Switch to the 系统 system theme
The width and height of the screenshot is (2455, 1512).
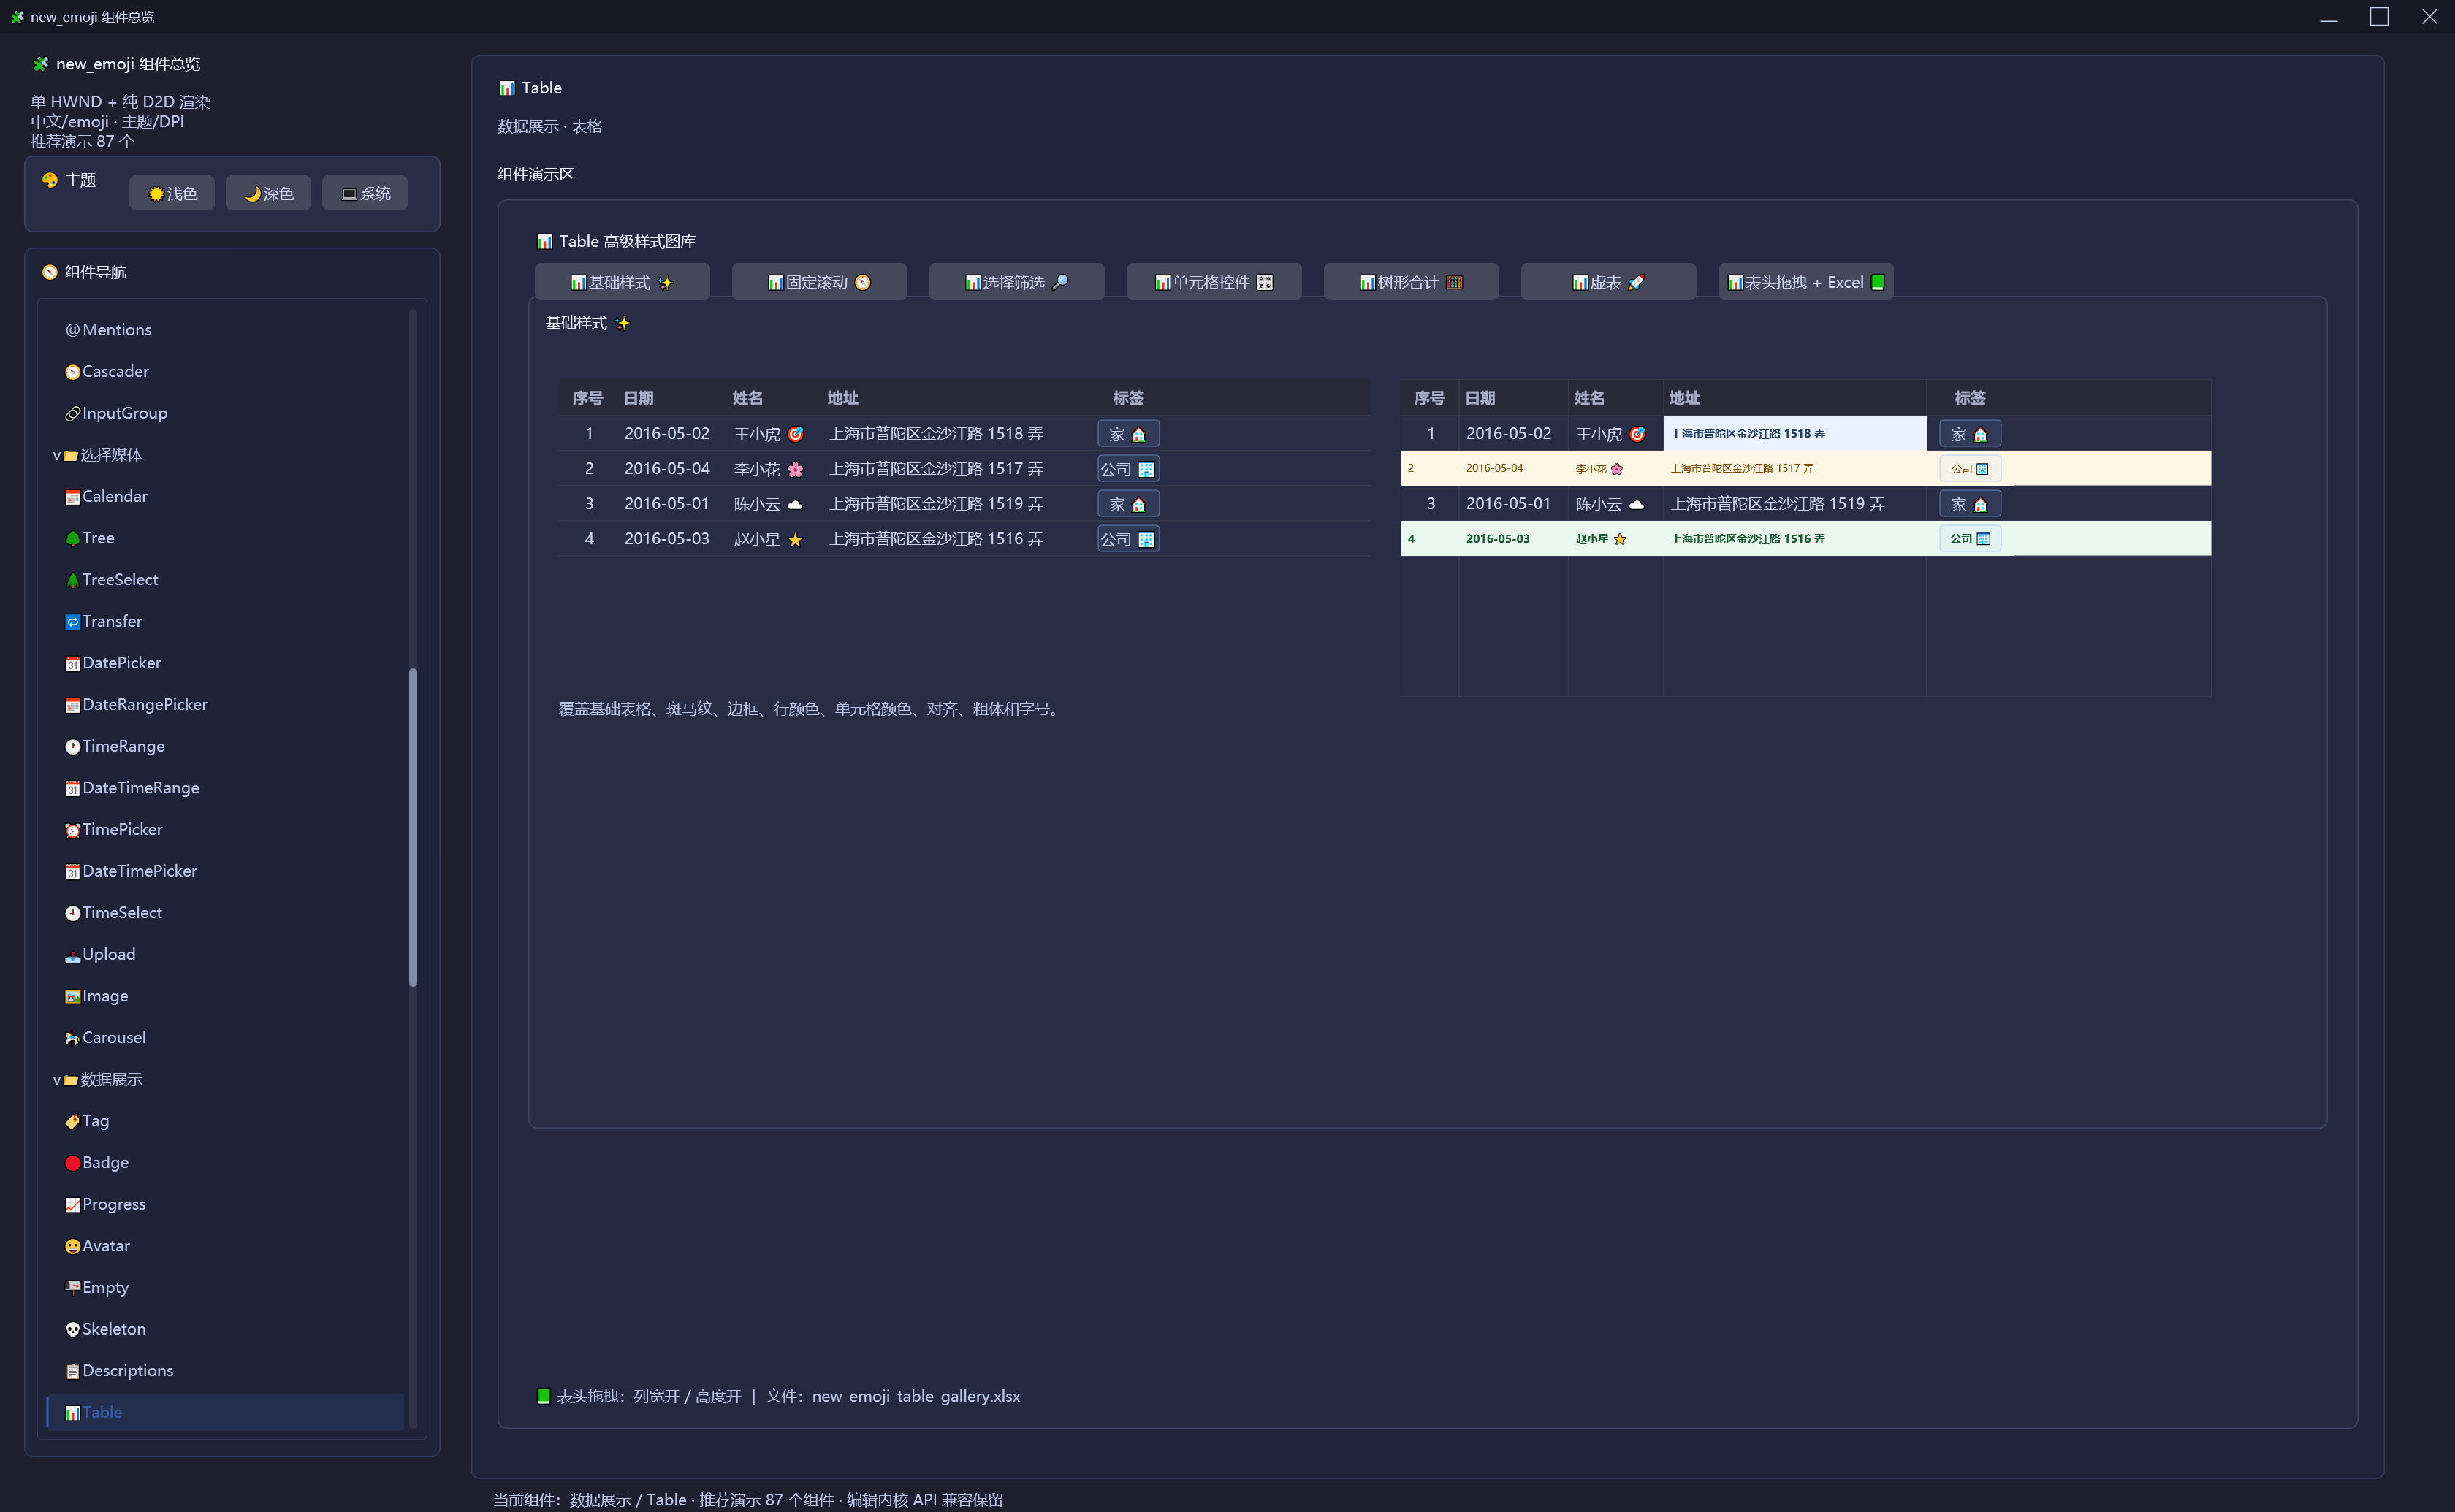[x=365, y=193]
